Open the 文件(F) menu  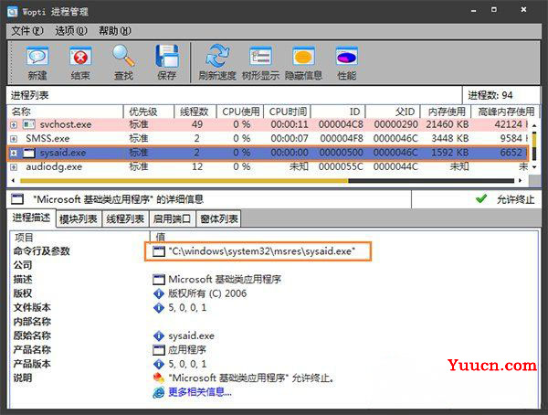point(27,31)
